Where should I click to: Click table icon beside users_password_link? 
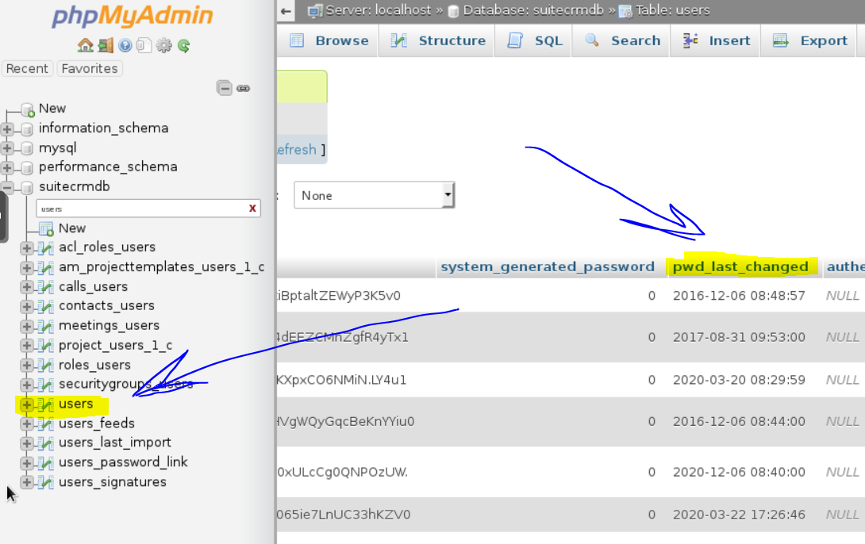coord(46,463)
